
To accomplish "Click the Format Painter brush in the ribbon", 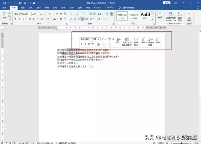I will point(10,20).
